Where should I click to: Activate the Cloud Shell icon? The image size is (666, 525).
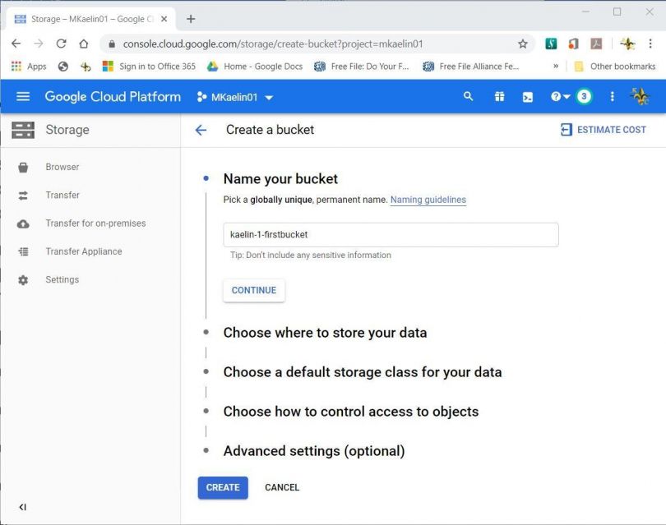[527, 96]
